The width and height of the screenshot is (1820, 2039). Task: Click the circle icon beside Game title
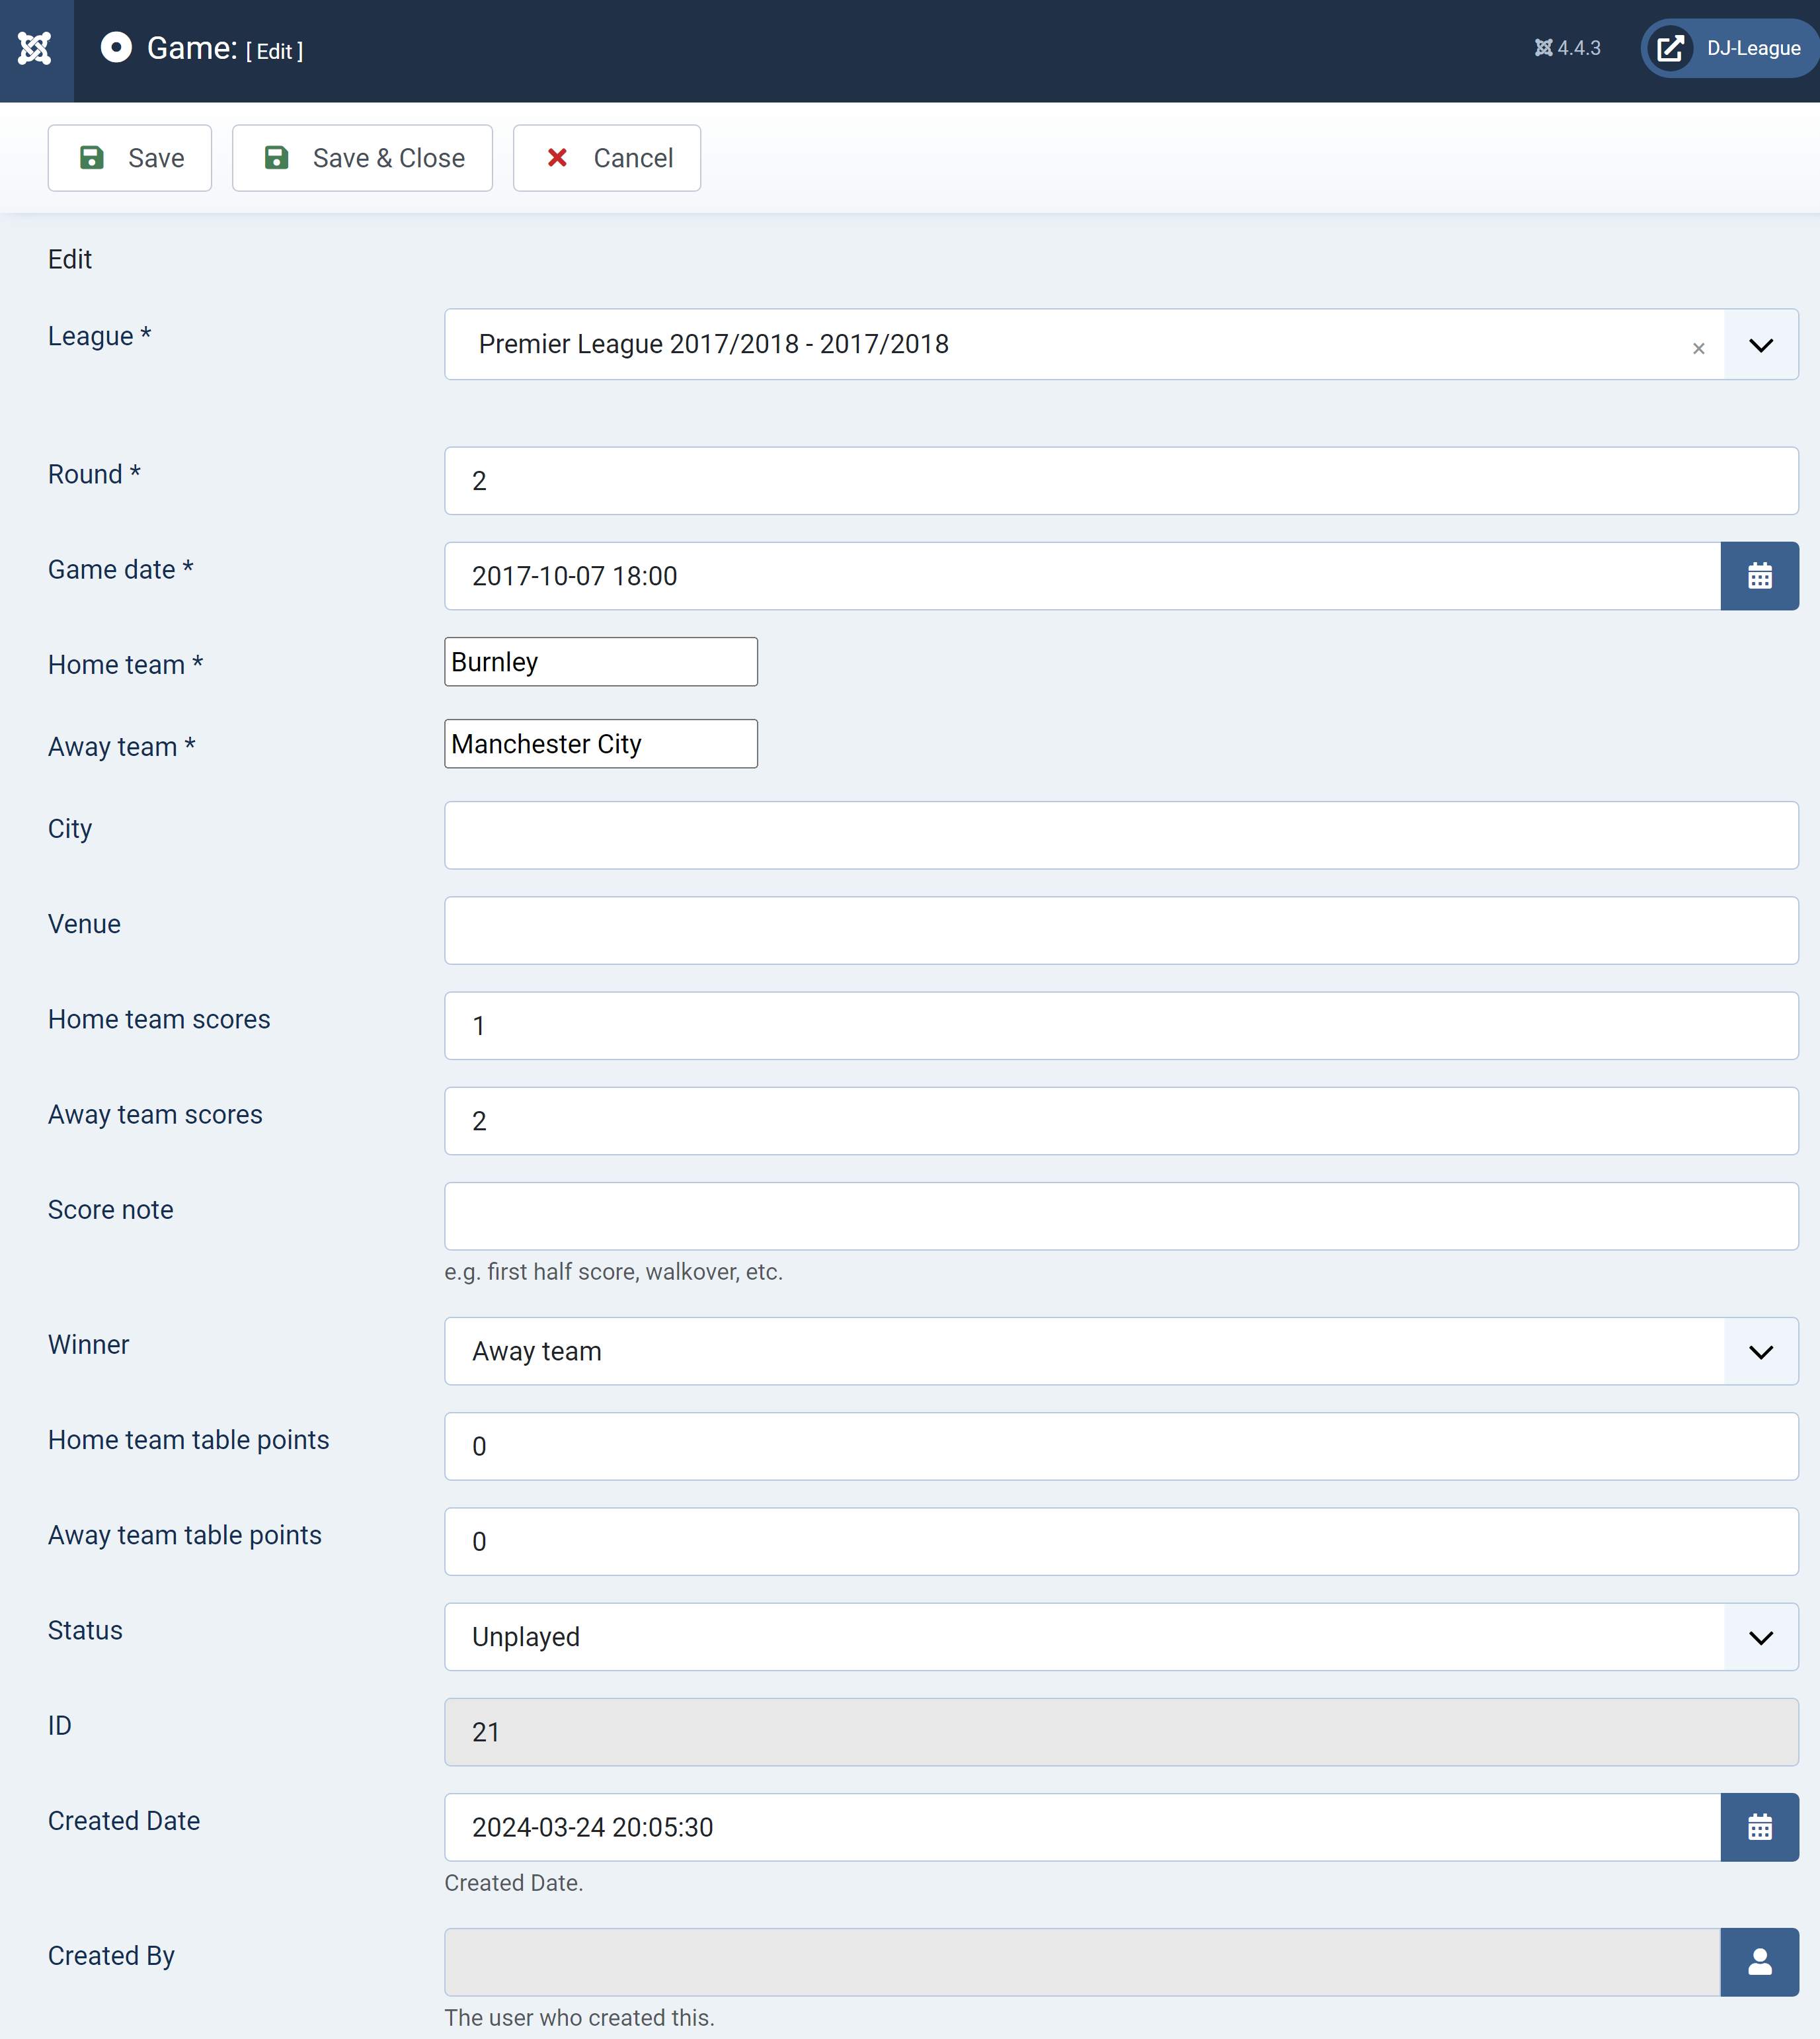coord(116,48)
